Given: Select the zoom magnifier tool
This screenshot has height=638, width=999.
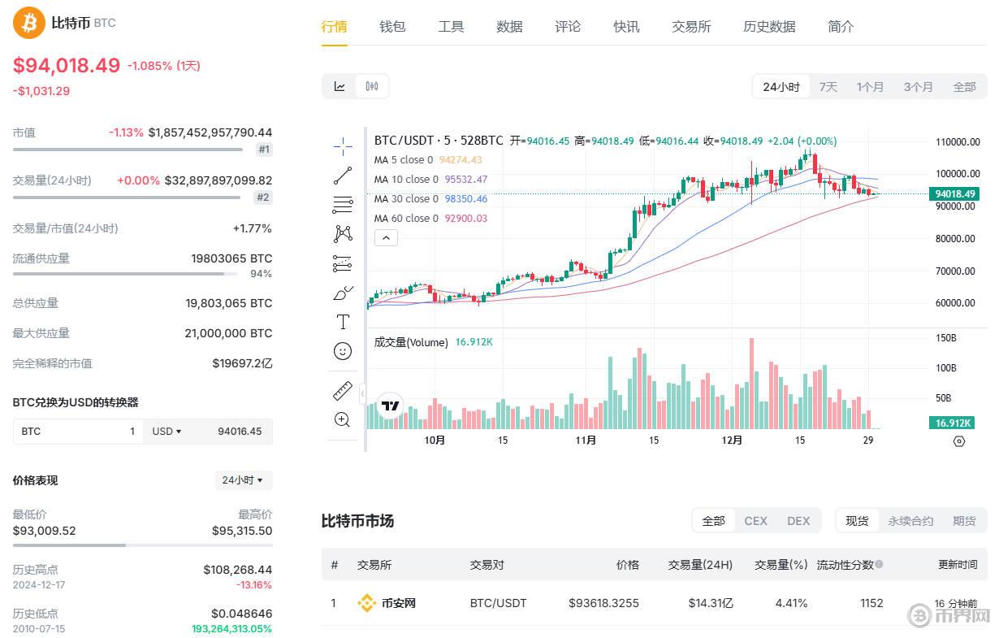Looking at the screenshot, I should click(342, 419).
